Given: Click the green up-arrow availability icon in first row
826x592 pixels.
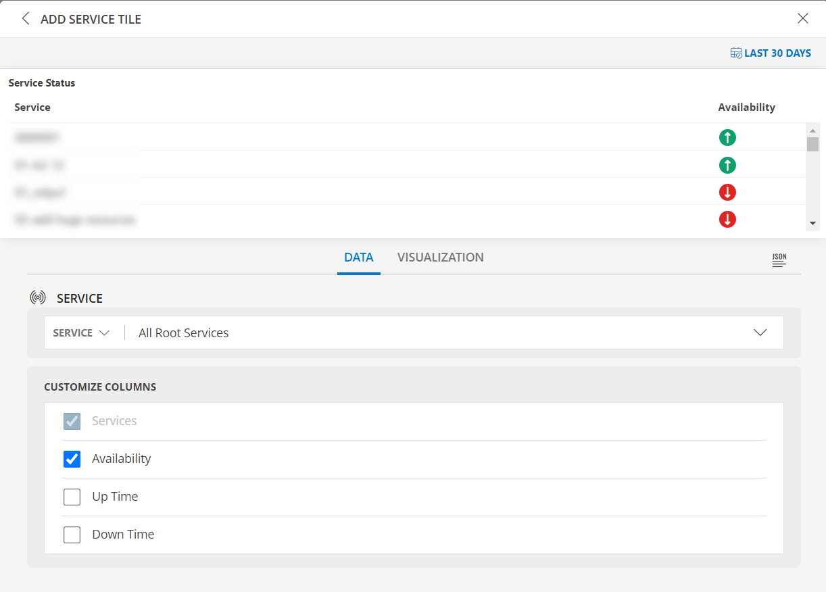Looking at the screenshot, I should [x=727, y=137].
